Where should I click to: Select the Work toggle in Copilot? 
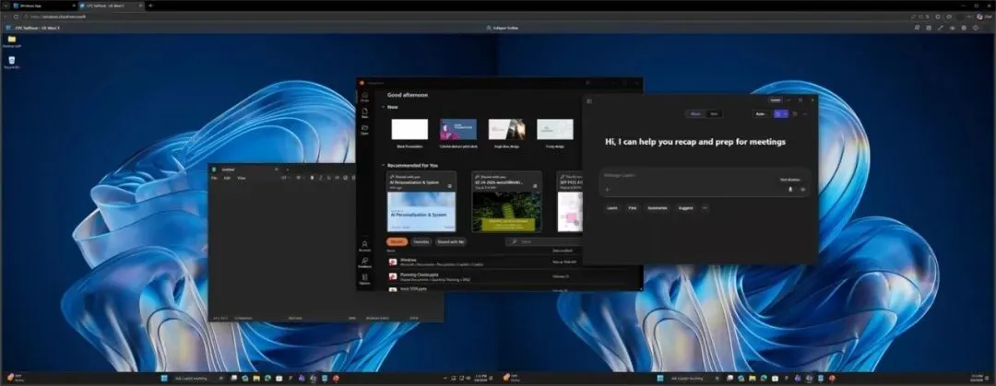click(695, 113)
